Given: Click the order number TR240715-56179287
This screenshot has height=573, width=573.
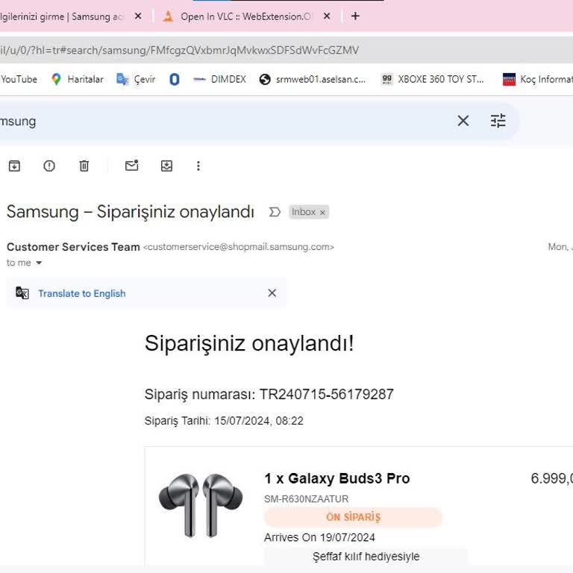Looking at the screenshot, I should [x=326, y=394].
